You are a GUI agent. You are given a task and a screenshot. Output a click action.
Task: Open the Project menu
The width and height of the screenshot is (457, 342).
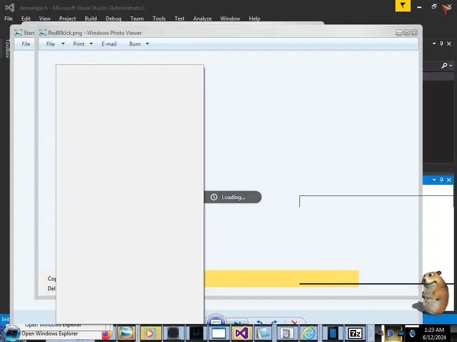pyautogui.click(x=68, y=19)
